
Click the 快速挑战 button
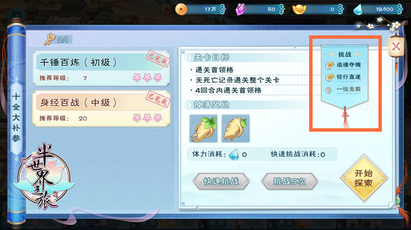pyautogui.click(x=221, y=181)
